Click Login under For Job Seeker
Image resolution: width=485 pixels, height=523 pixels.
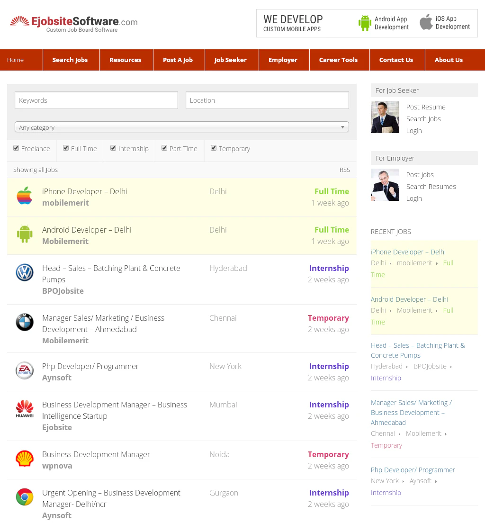(x=414, y=131)
